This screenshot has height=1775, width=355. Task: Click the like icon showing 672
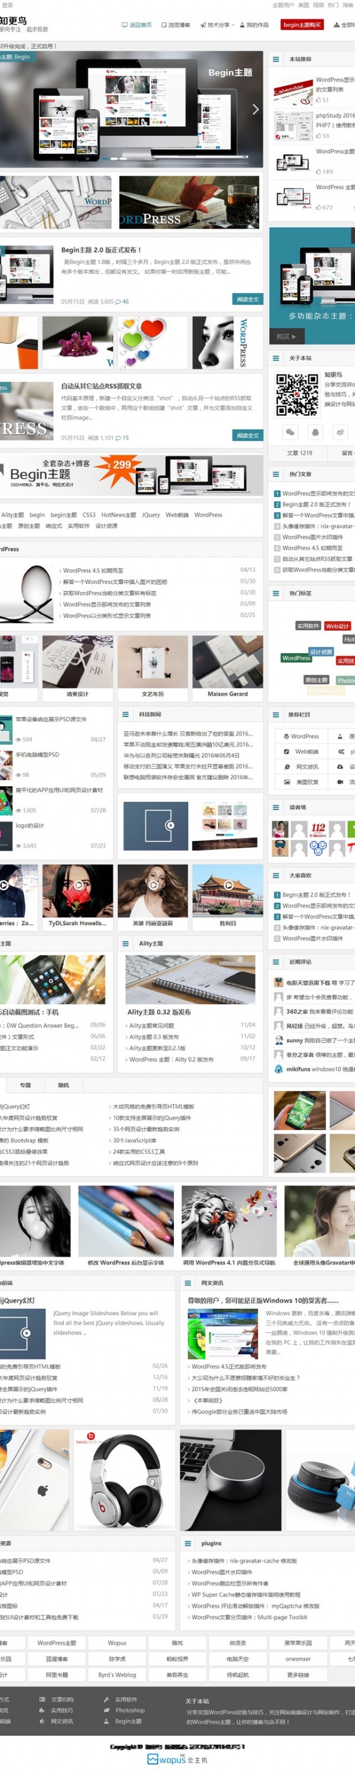pyautogui.click(x=319, y=206)
